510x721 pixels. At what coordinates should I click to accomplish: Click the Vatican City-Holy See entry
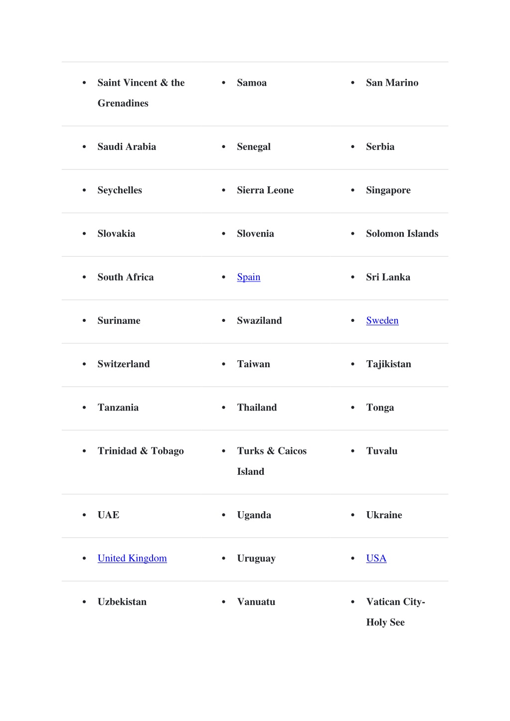395,612
